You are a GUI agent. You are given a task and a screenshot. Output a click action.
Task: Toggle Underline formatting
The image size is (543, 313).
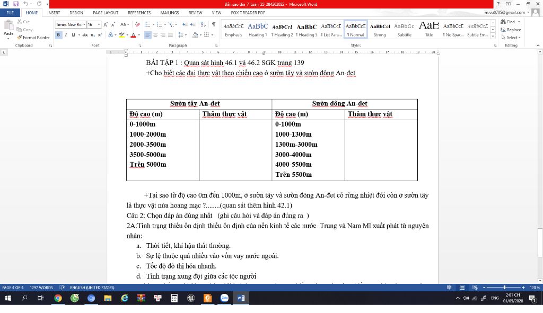[x=73, y=35]
